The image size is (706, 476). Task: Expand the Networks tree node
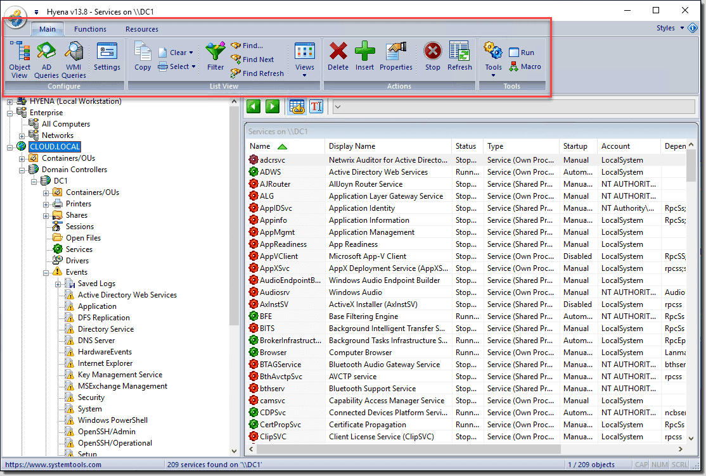point(22,136)
